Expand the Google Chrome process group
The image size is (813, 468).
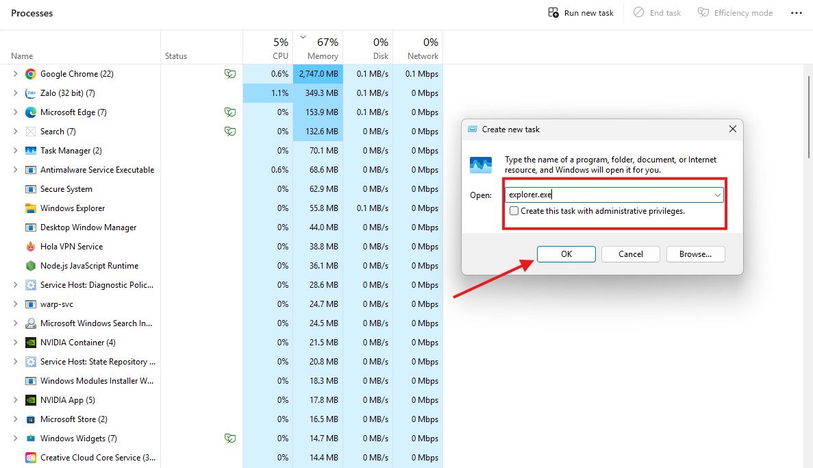pos(15,74)
